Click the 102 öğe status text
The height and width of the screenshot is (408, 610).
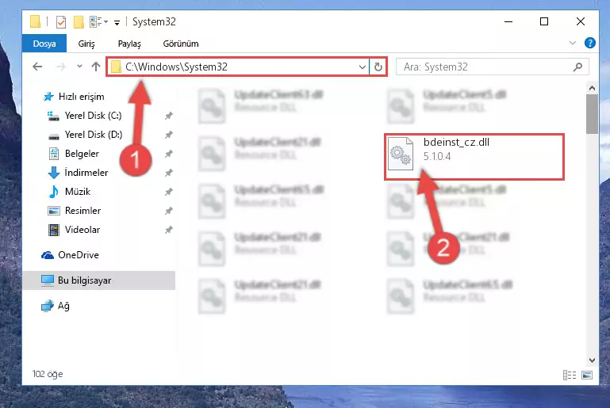(x=48, y=374)
